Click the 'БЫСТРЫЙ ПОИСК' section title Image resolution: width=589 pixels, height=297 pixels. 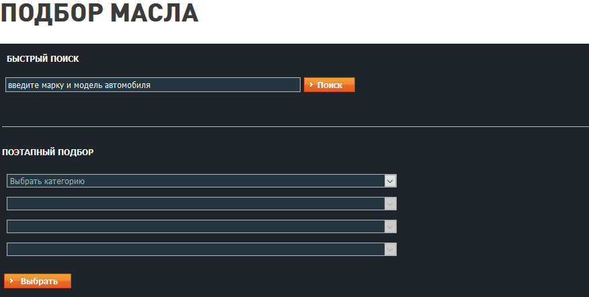pyautogui.click(x=43, y=59)
